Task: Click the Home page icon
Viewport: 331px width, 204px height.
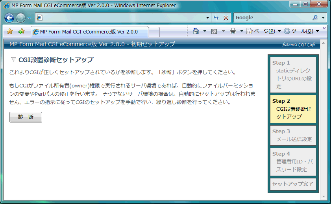Action: [x=196, y=31]
